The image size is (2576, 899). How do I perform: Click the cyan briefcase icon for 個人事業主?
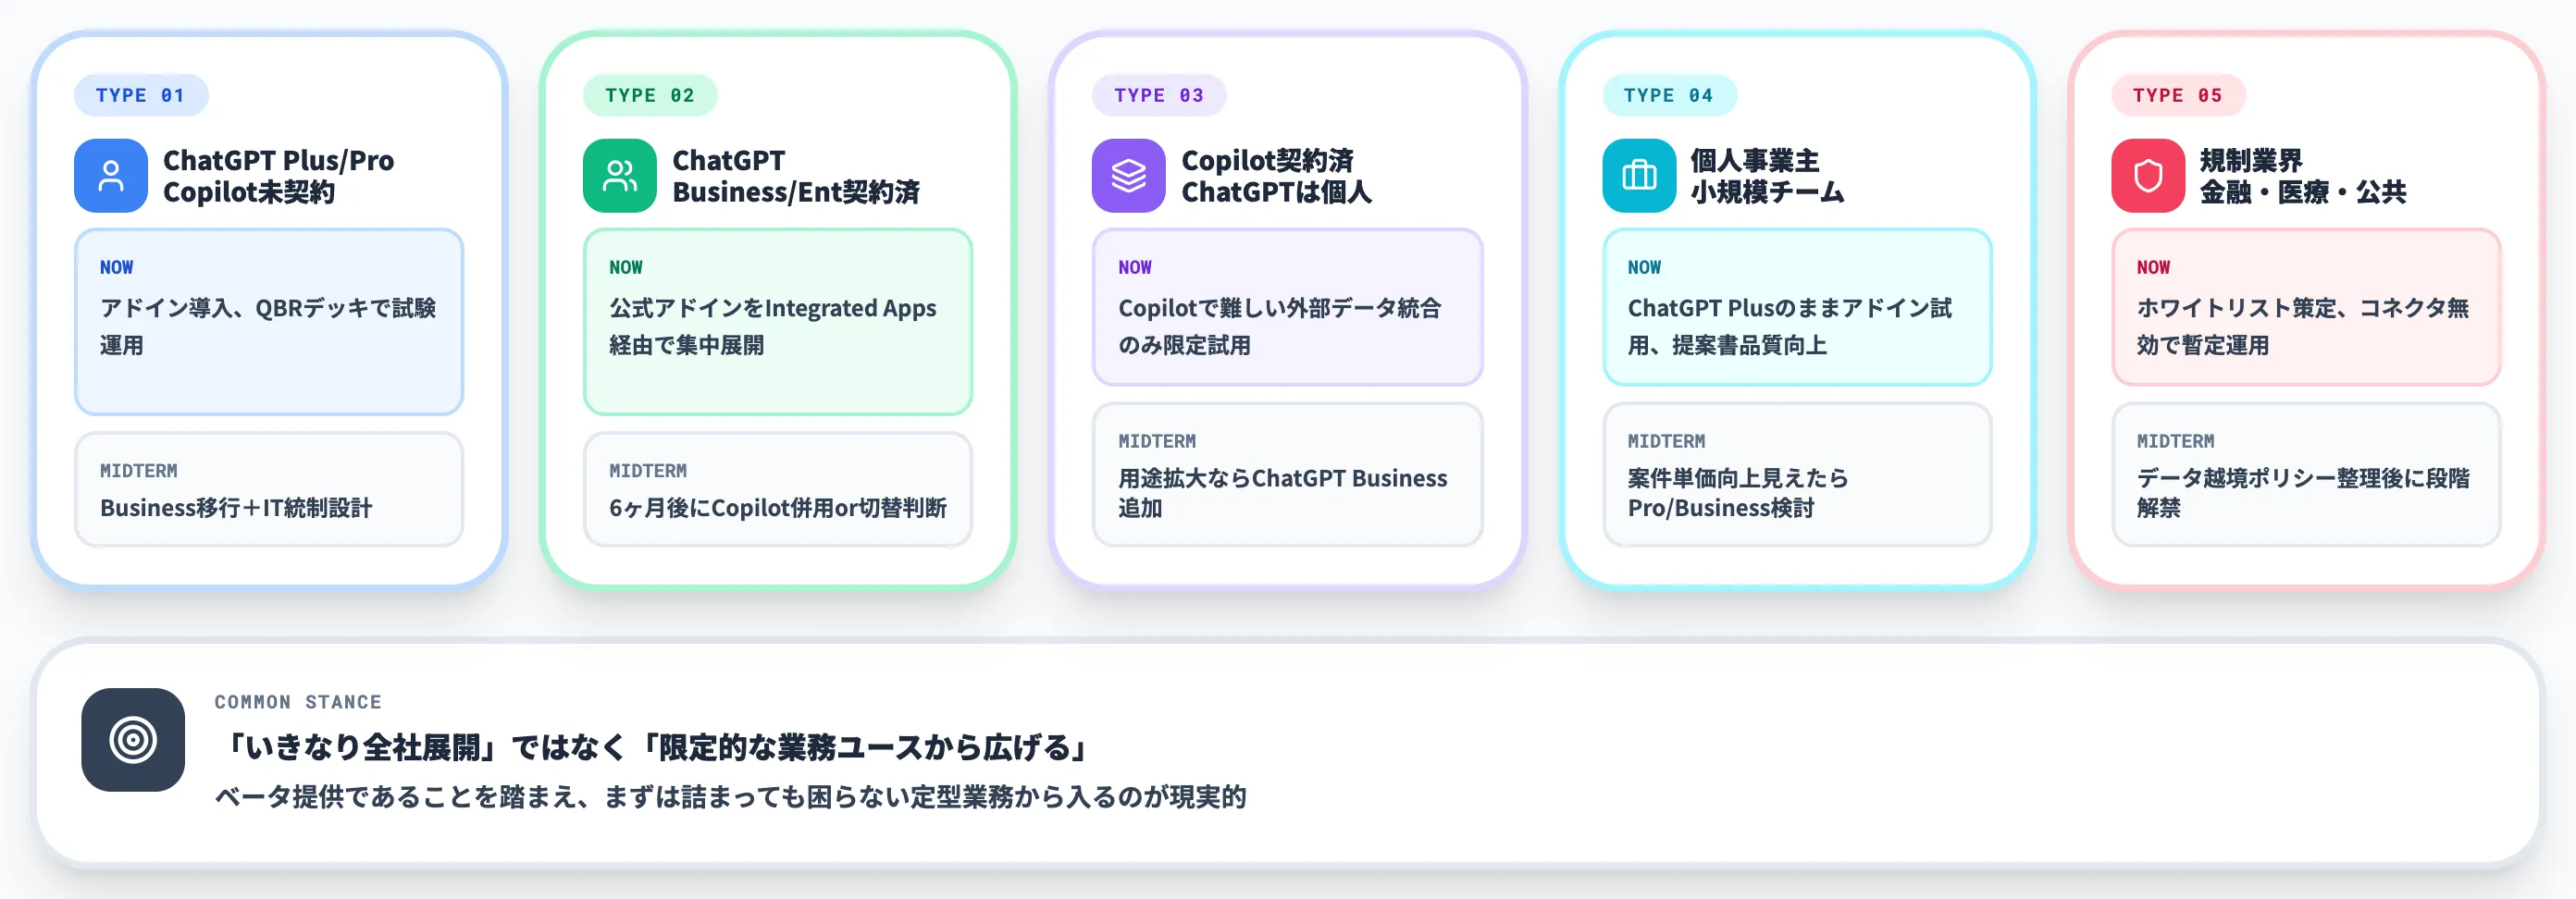coord(1639,176)
